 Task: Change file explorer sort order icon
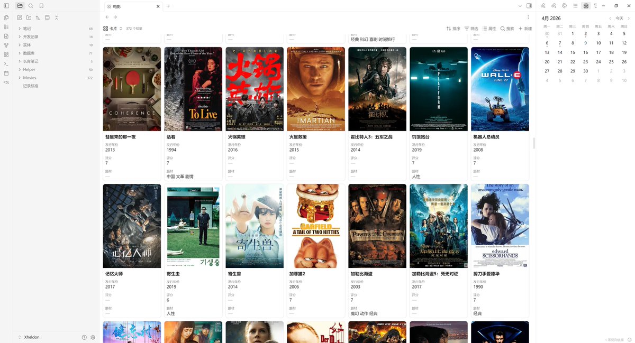coord(38,17)
